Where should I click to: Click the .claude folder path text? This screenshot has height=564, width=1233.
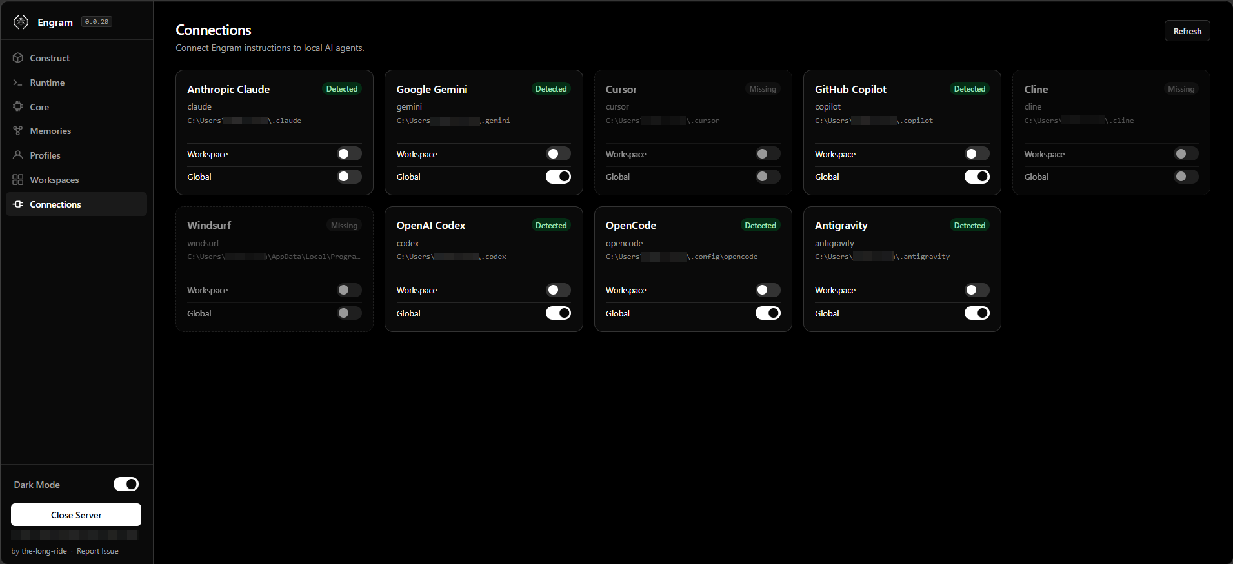(x=244, y=121)
